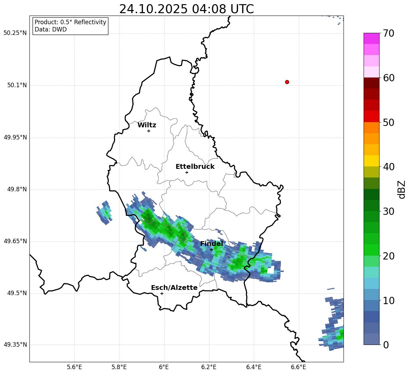Image resolution: width=410 pixels, height=374 pixels.
Task: Click the 6.4°E longitude label
Action: pyautogui.click(x=253, y=367)
